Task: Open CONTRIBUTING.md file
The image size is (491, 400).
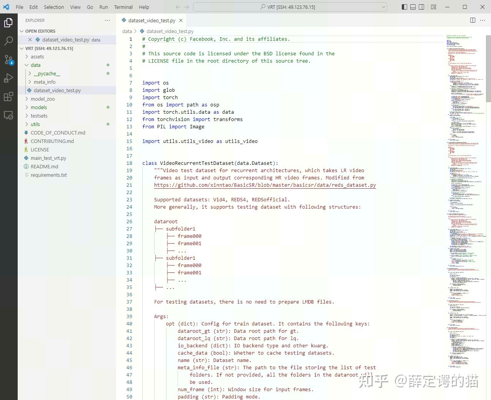Action: [x=52, y=141]
